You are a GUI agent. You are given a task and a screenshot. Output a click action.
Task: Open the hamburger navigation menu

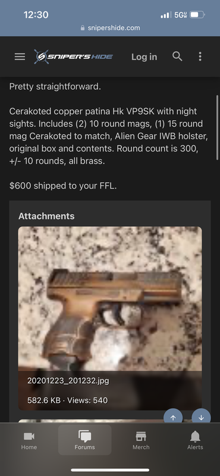tap(20, 57)
